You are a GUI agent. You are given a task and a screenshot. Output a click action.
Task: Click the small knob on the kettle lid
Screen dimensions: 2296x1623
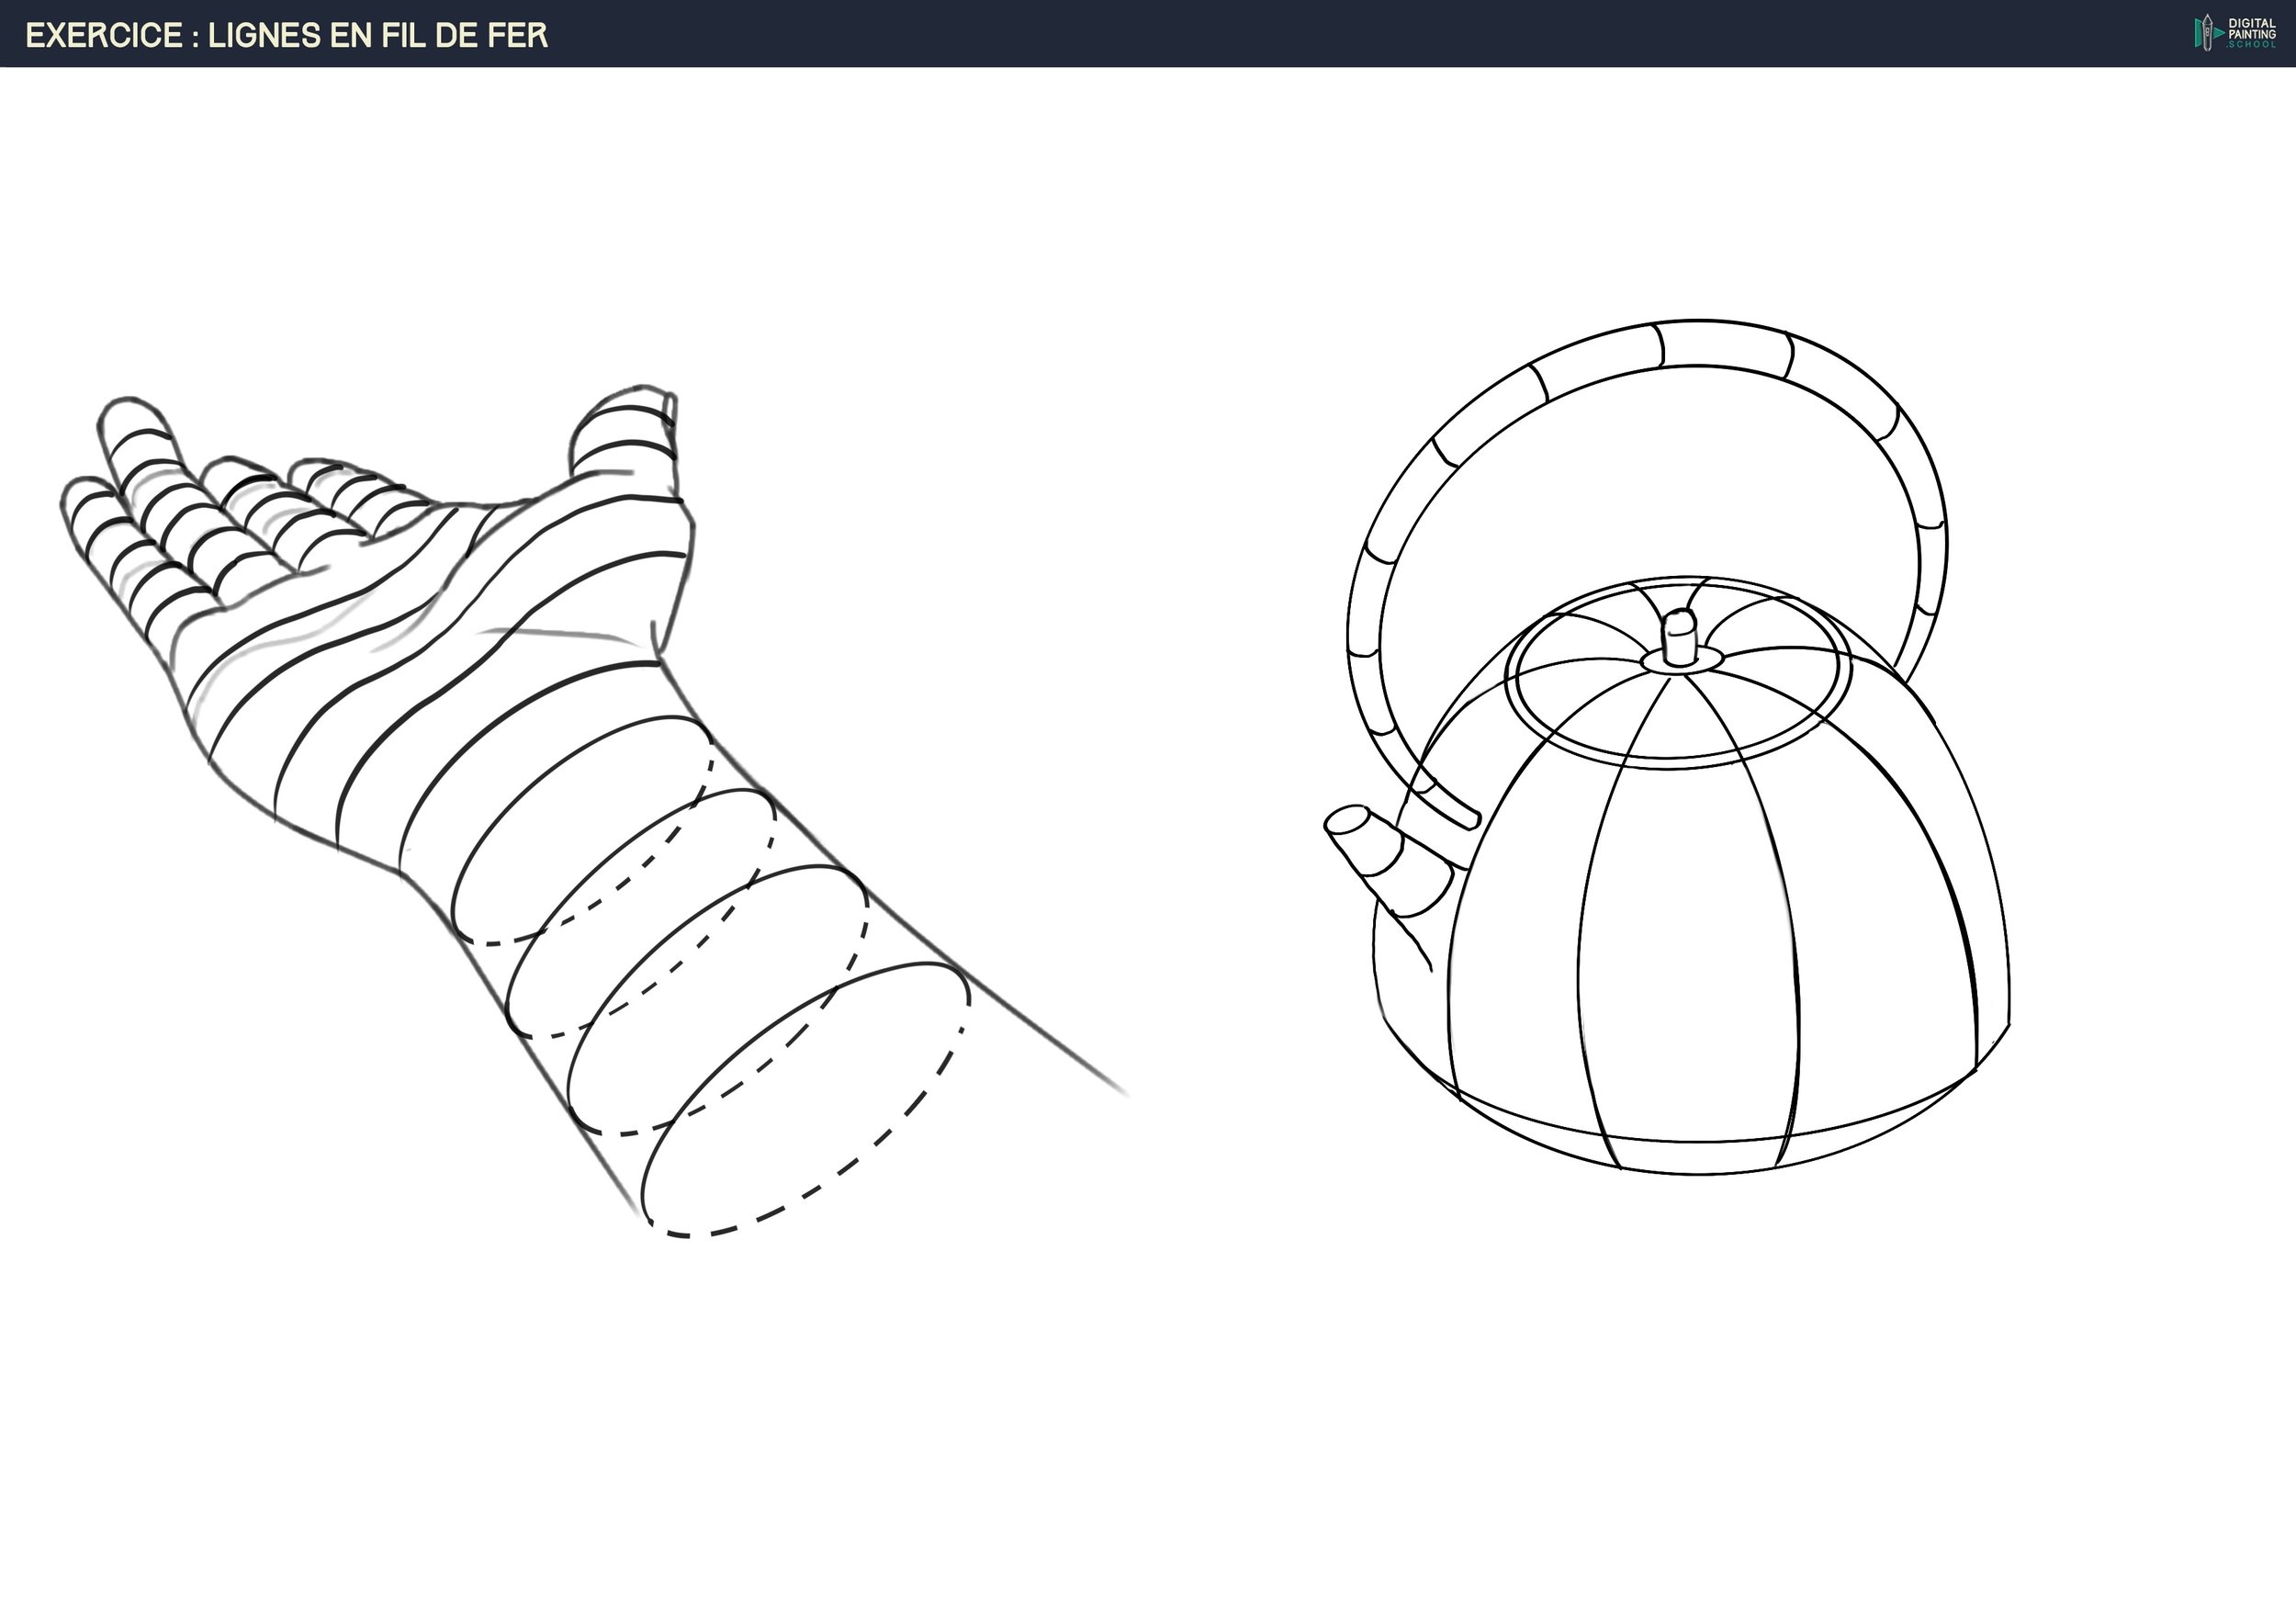(x=1680, y=637)
